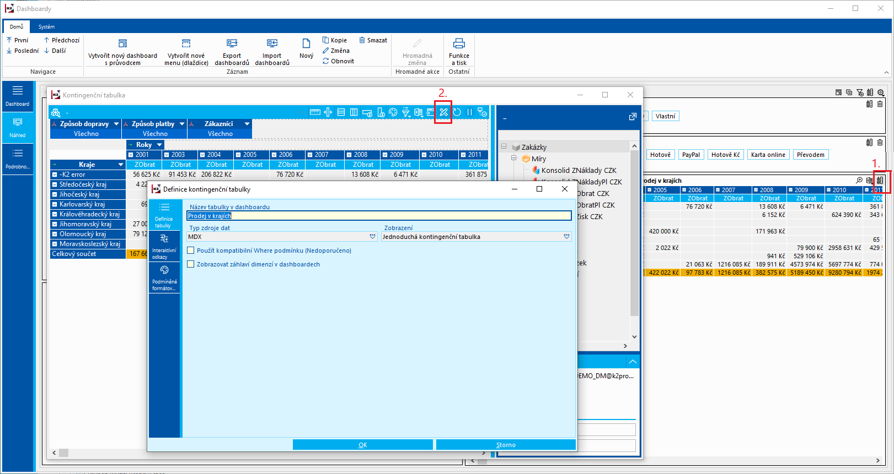This screenshot has height=474, width=894.
Task: Toggle the Moravskoslezský kraj row checkbox
Action: 55,244
